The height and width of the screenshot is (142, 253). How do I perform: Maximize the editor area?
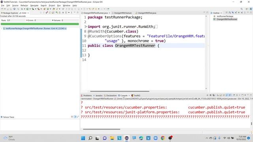(207, 13)
